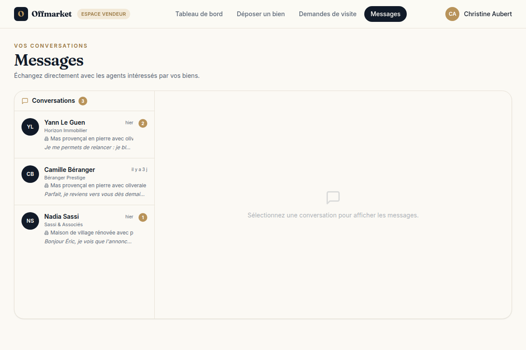The height and width of the screenshot is (350, 526).
Task: Click the Espace Vendeur badge
Action: [x=103, y=14]
